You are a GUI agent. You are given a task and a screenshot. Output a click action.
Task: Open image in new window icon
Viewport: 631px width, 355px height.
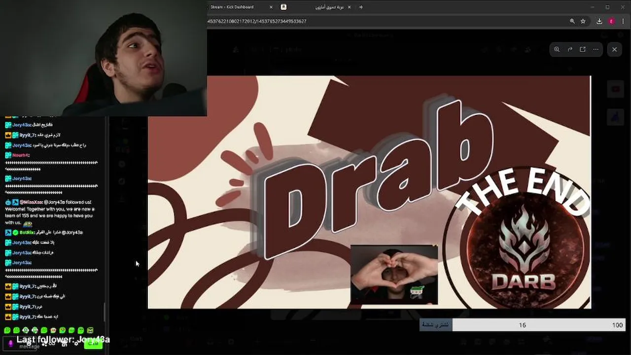pos(583,49)
